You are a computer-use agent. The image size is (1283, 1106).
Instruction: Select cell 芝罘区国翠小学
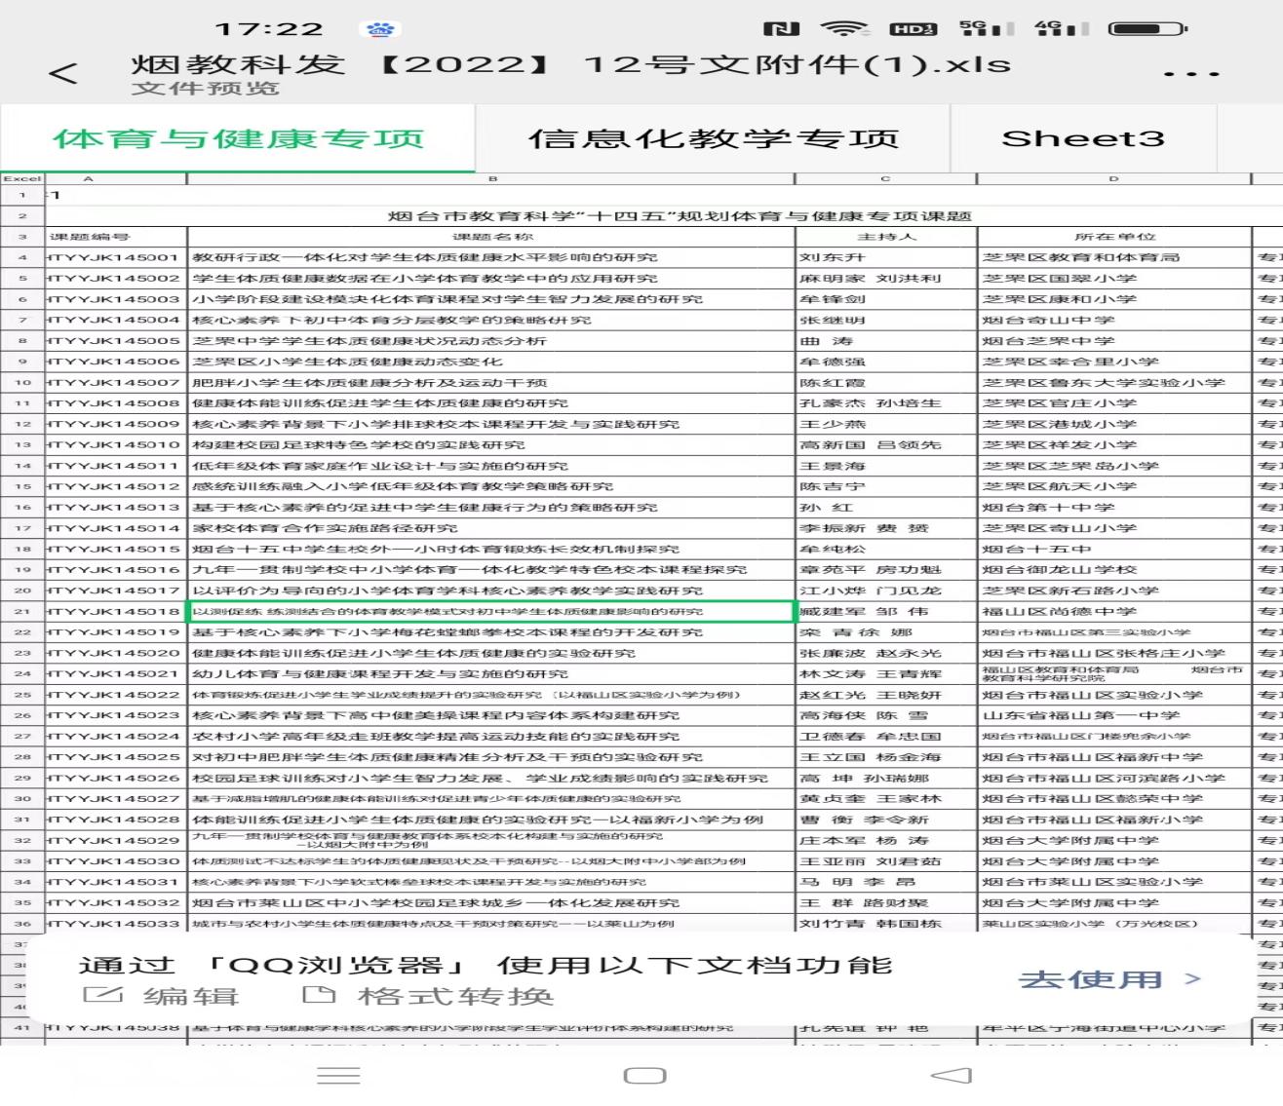[x=1114, y=279]
